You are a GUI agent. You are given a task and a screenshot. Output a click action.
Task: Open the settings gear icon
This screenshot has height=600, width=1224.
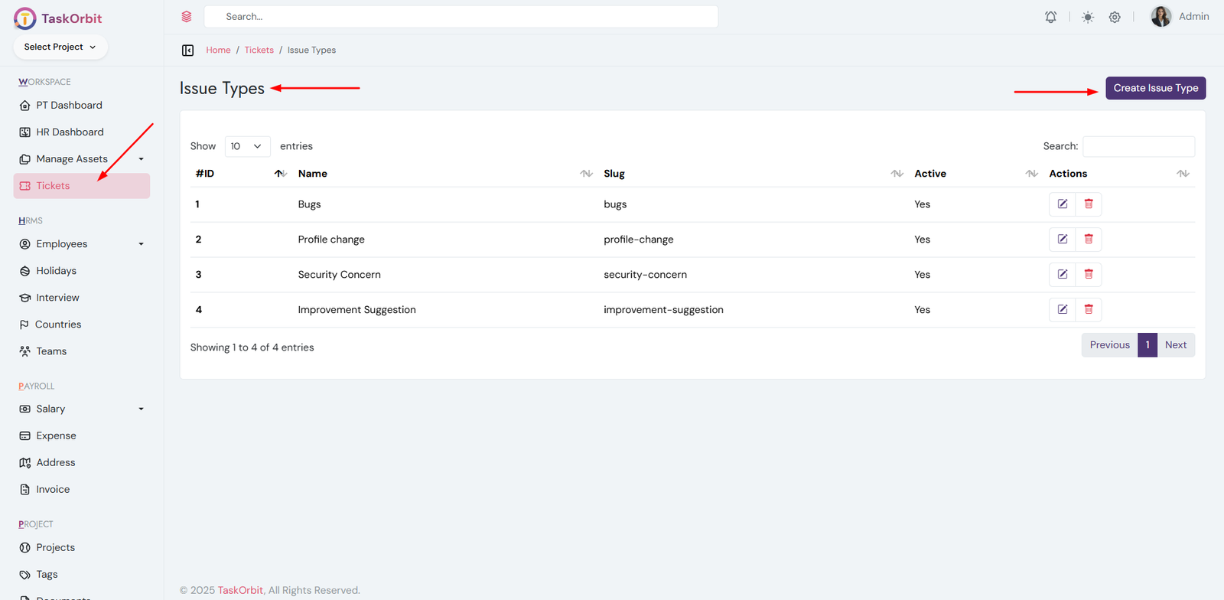click(x=1115, y=17)
